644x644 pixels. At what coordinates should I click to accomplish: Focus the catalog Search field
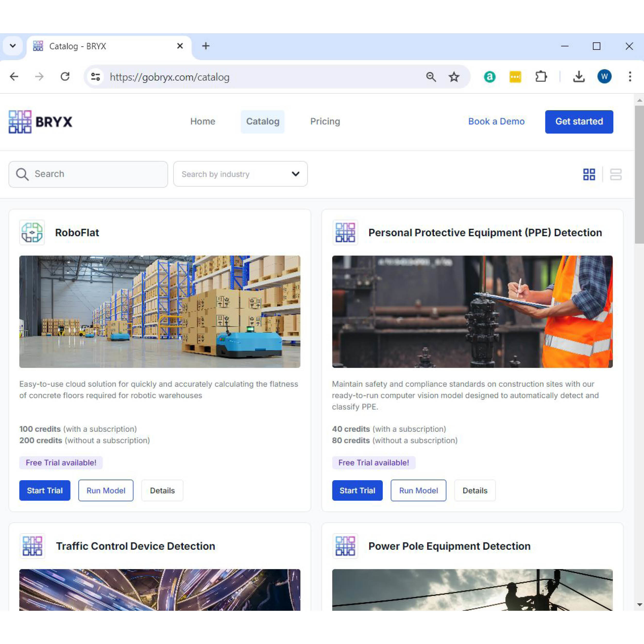tap(88, 174)
